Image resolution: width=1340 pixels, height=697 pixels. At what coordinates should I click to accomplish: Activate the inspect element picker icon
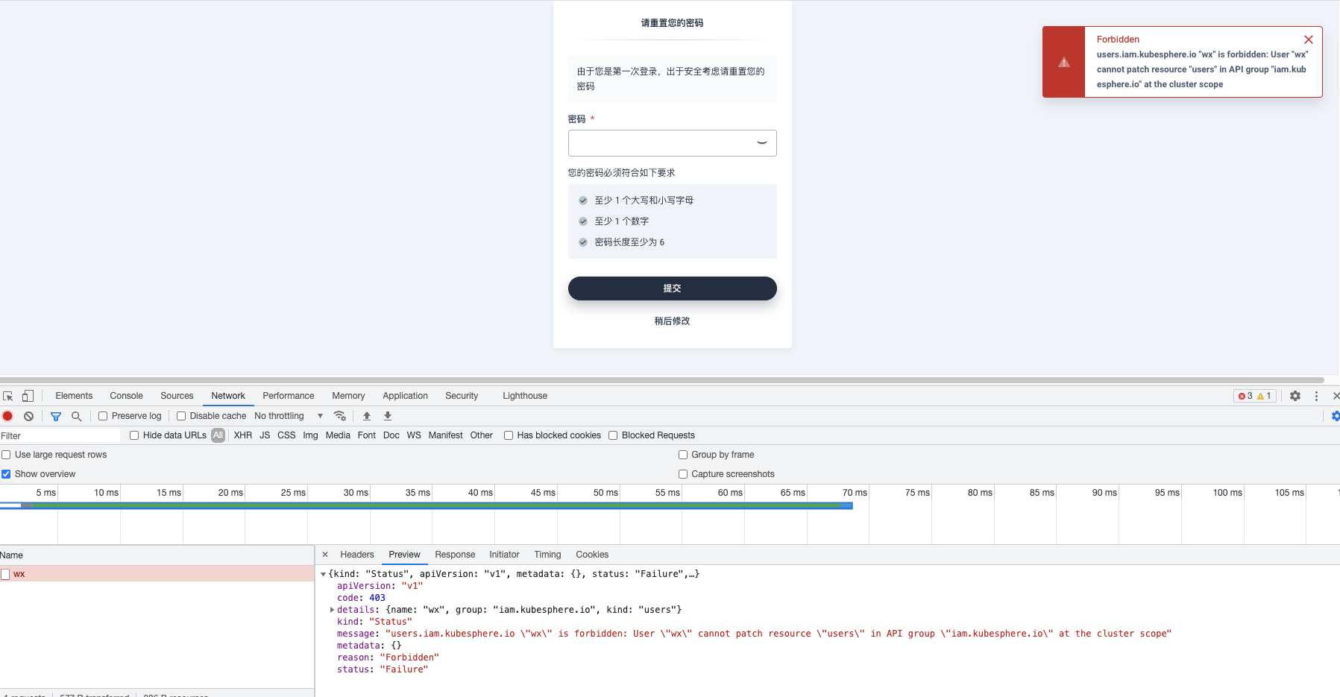tap(8, 396)
